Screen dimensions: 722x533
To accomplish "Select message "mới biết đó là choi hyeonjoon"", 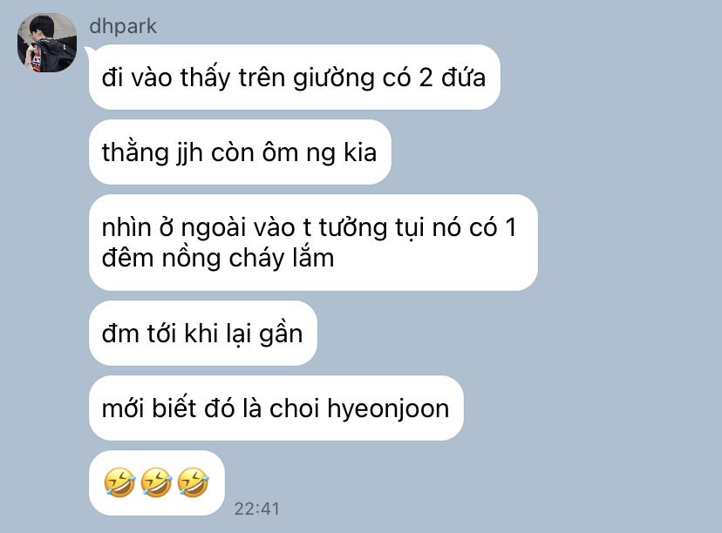I will (x=276, y=408).
